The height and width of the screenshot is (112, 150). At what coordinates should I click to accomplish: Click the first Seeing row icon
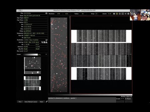coord(42,42)
